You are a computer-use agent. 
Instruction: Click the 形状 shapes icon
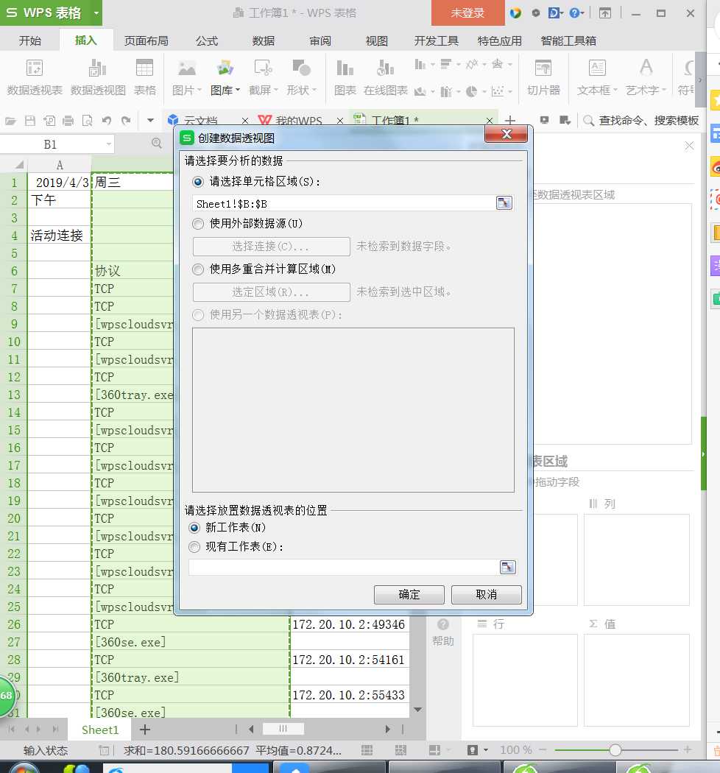pyautogui.click(x=301, y=68)
